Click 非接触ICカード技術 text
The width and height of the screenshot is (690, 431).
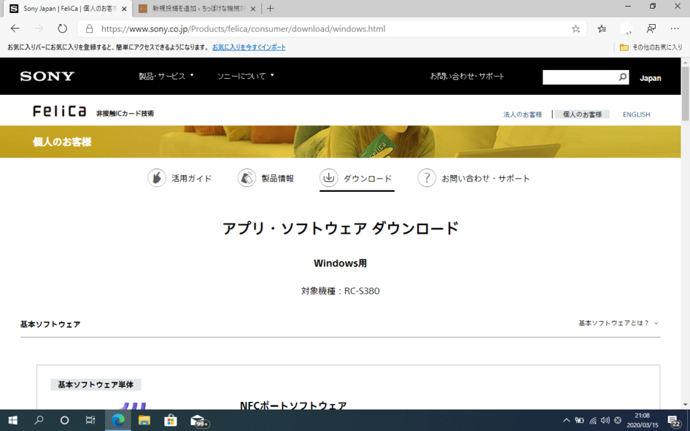(x=125, y=113)
